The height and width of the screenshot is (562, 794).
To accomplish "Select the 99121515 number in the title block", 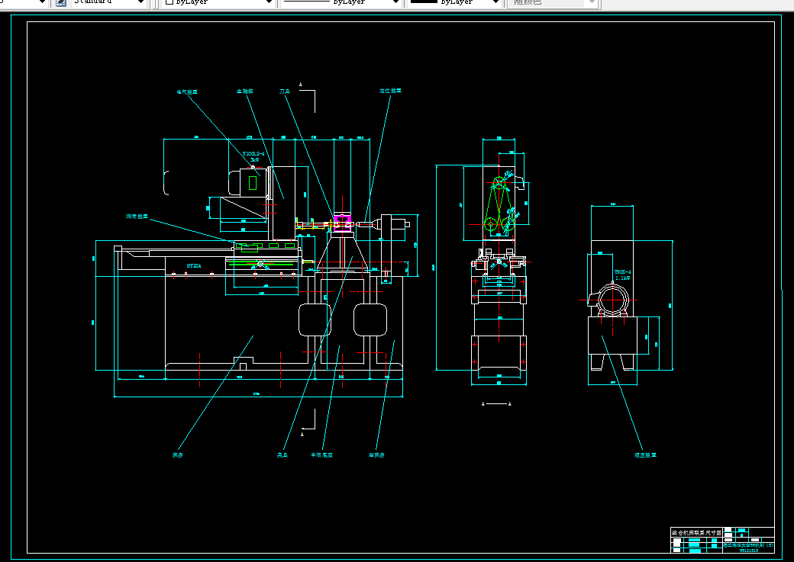I will click(x=749, y=551).
